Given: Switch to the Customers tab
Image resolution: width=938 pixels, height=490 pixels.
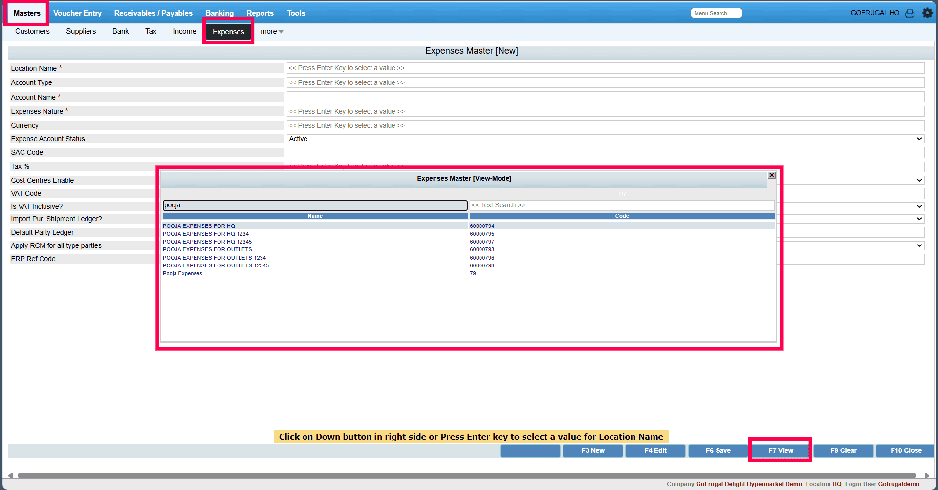Looking at the screenshot, I should [32, 31].
